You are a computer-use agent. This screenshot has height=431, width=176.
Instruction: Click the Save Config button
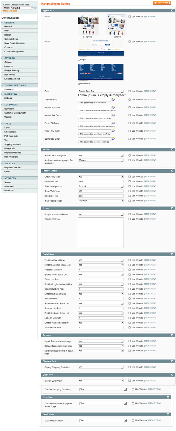point(162,3)
